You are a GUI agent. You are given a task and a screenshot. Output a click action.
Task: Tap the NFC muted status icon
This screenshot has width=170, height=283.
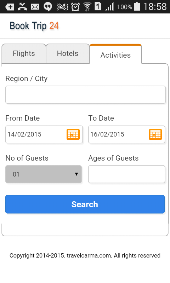(x=62, y=7)
